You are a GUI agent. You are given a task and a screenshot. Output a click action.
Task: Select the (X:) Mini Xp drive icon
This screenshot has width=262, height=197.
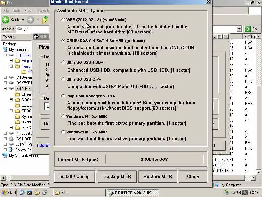(x=11, y=144)
